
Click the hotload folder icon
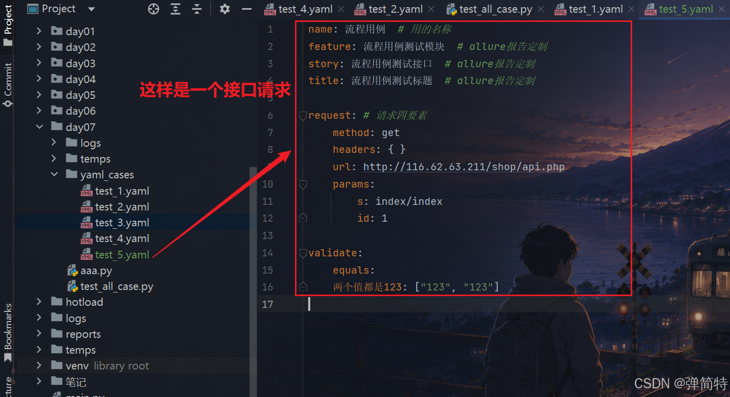pyautogui.click(x=57, y=302)
